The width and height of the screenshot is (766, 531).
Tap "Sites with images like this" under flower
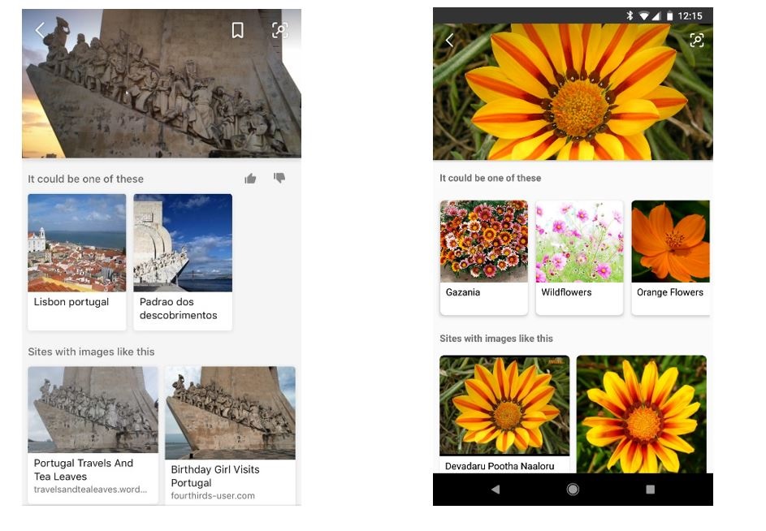pyautogui.click(x=496, y=338)
